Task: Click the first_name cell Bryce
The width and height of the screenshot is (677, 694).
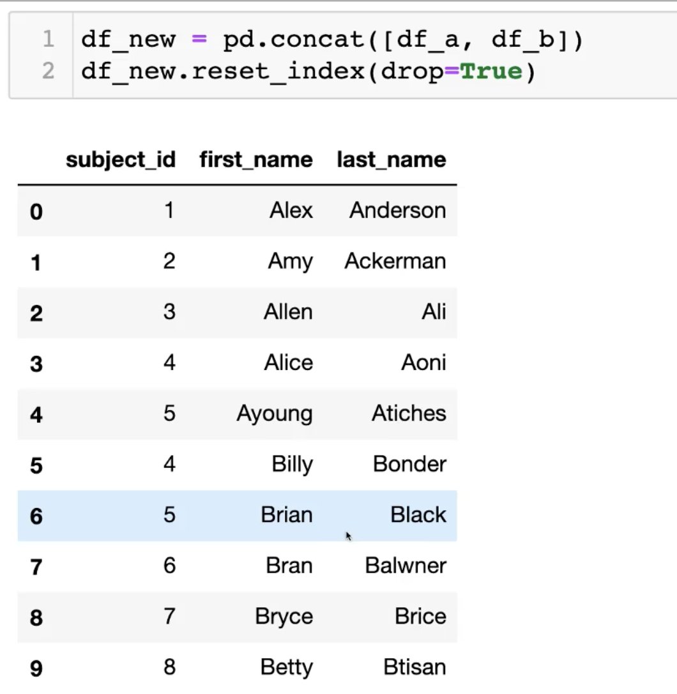Action: pos(284,617)
